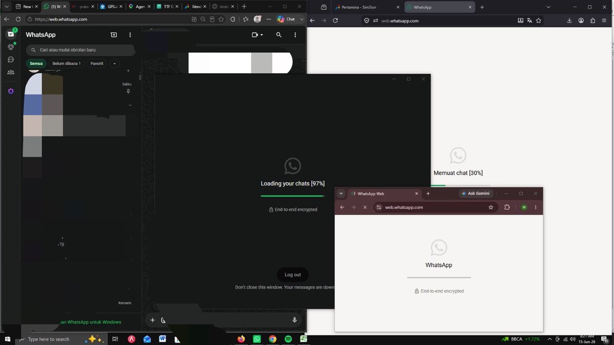Open Task View from the taskbar
The width and height of the screenshot is (614, 345).
click(115, 339)
